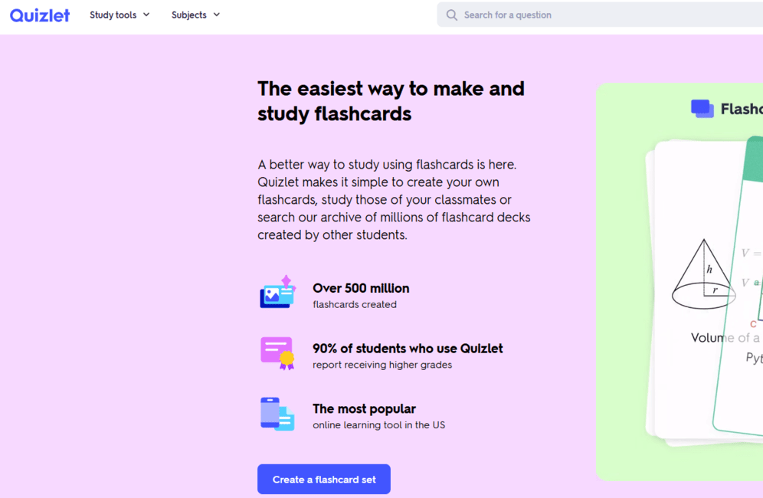Image resolution: width=763 pixels, height=498 pixels.
Task: Click the blue stacked cards icon in green panel
Action: [x=702, y=109]
